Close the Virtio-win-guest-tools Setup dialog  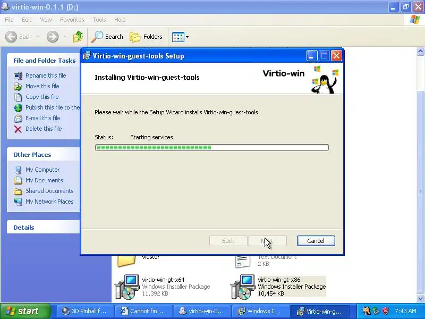coord(337,56)
